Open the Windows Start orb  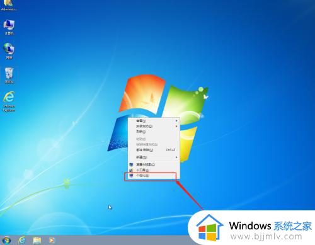(6, 240)
